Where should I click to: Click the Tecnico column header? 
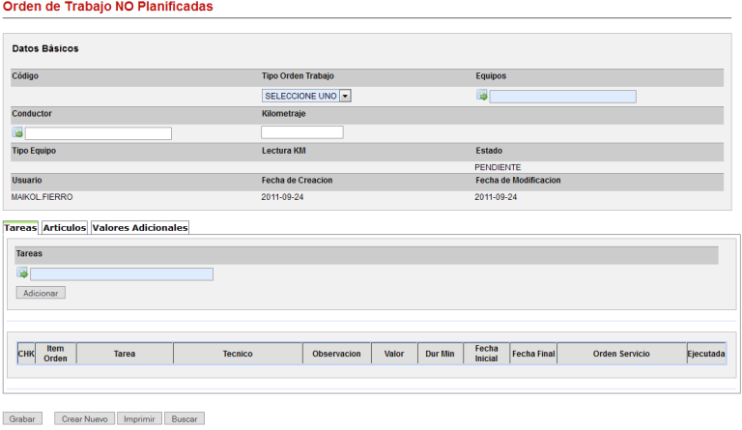[238, 355]
